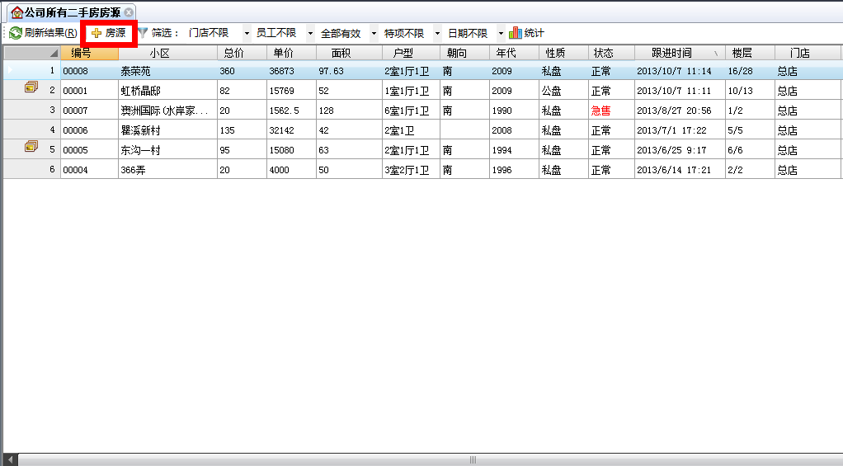Click year 1994 cell
The image size is (843, 466).
[514, 150]
